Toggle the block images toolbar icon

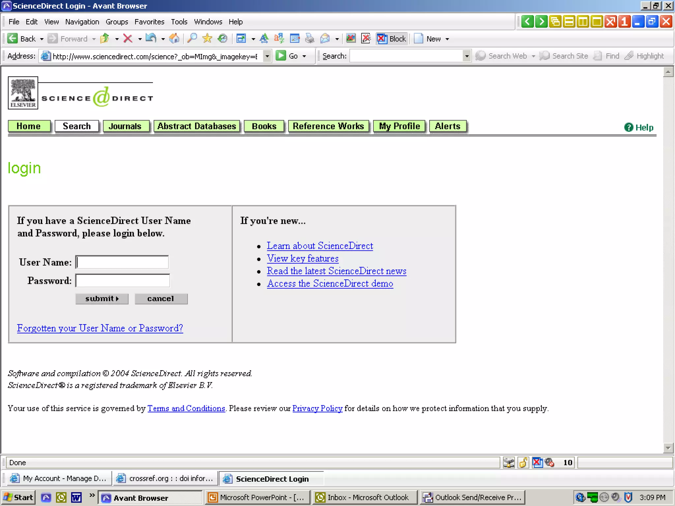pyautogui.click(x=351, y=39)
